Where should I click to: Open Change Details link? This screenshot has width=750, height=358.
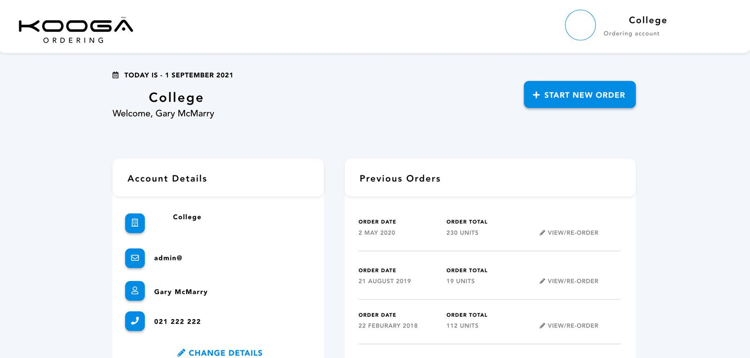pos(220,353)
